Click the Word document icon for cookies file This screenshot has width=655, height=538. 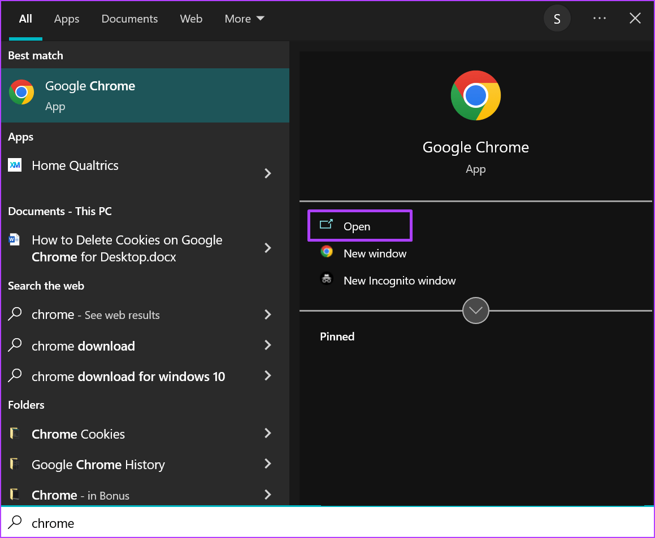[x=15, y=240]
